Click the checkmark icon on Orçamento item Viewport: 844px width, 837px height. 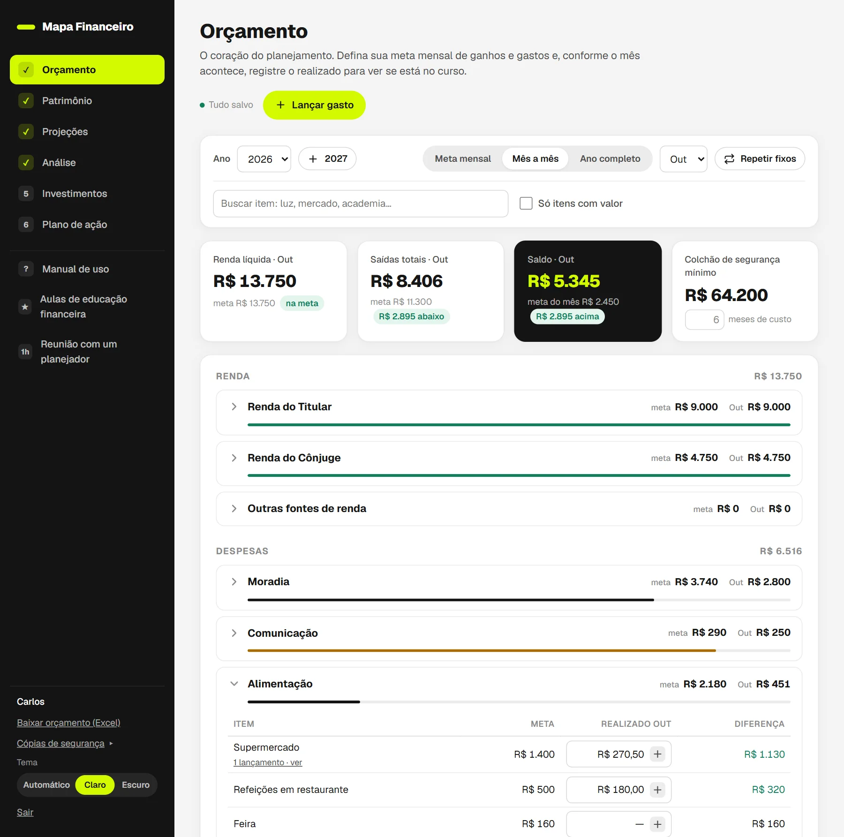[26, 70]
